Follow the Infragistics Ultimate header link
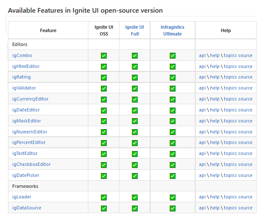Image resolution: width=265 pixels, height=217 pixels. point(172,30)
